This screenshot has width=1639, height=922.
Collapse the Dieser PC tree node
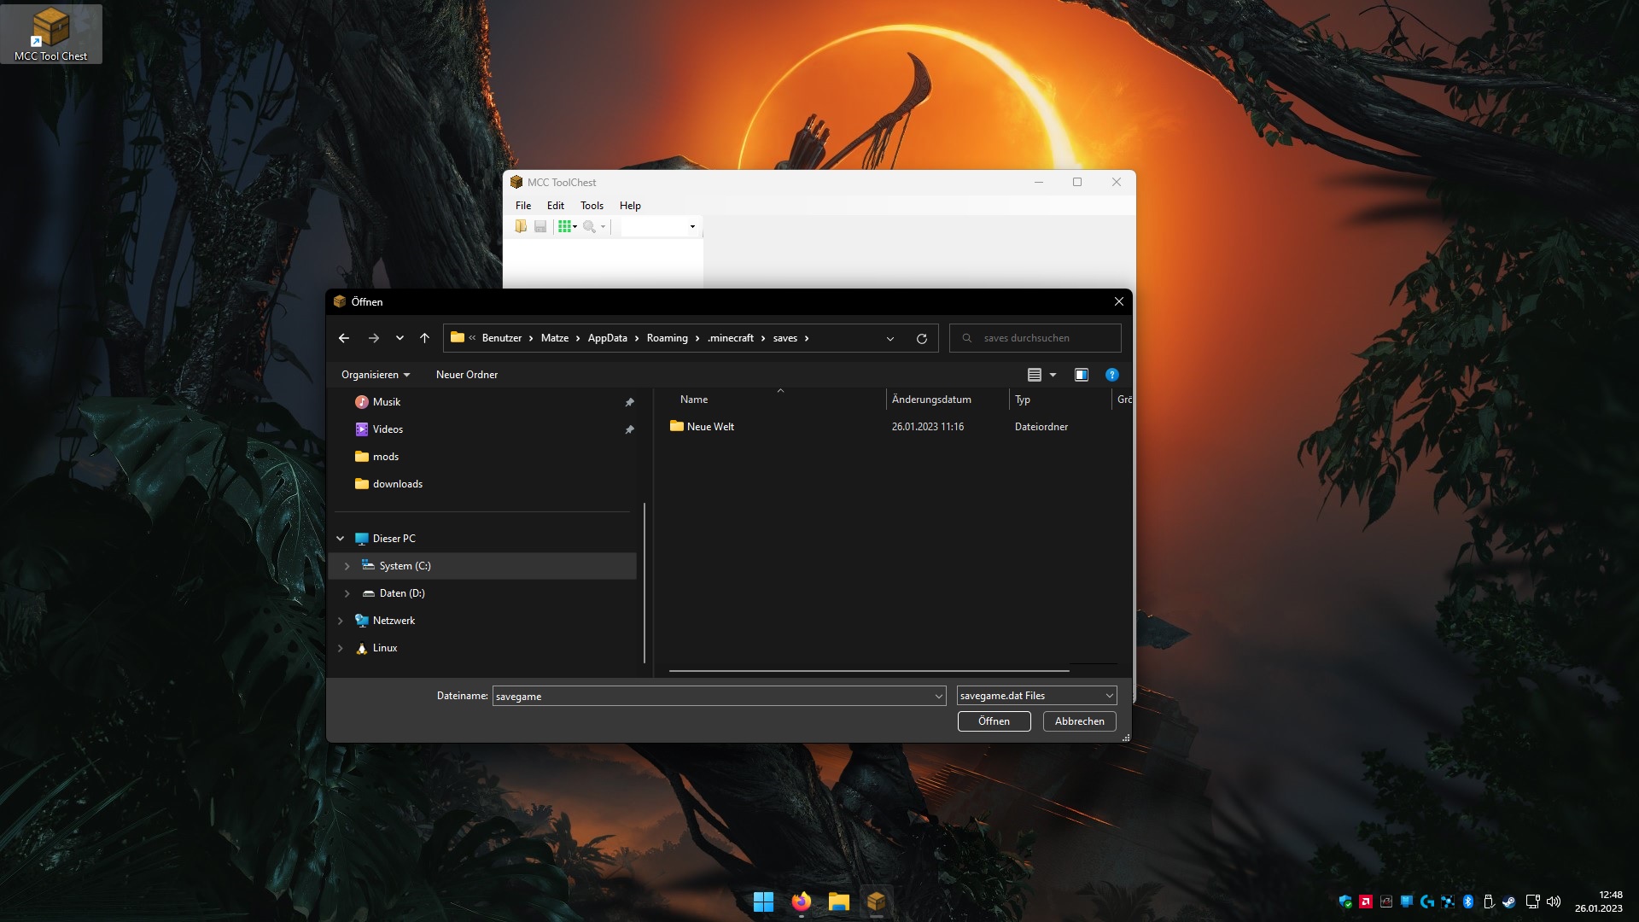point(340,539)
